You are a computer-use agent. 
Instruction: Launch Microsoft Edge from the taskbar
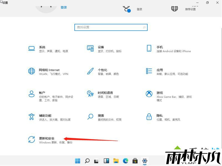(x=125, y=161)
